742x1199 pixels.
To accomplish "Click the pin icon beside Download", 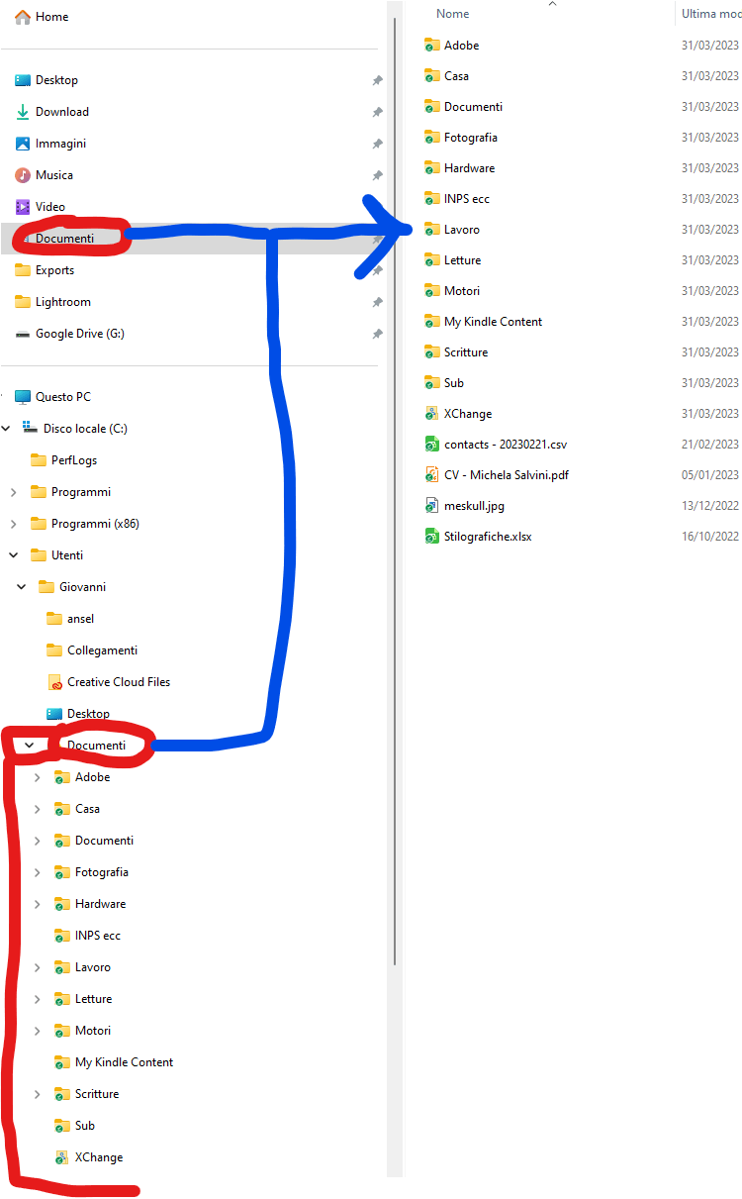I will pos(377,112).
